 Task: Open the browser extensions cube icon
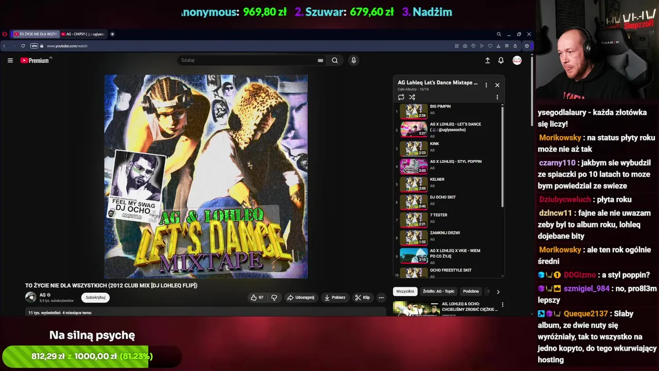527,46
